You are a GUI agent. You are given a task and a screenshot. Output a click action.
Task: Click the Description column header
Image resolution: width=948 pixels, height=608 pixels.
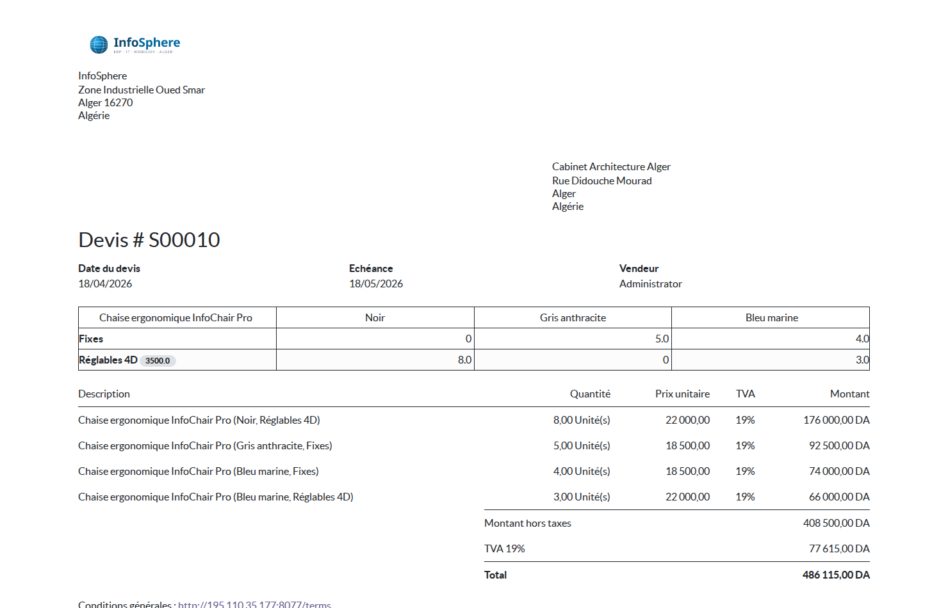(x=104, y=394)
